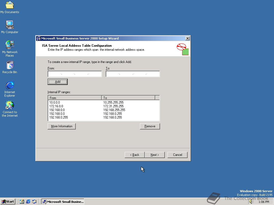The width and height of the screenshot is (274, 205).
Task: Open the My Documents desktop icon
Action: (10, 7)
